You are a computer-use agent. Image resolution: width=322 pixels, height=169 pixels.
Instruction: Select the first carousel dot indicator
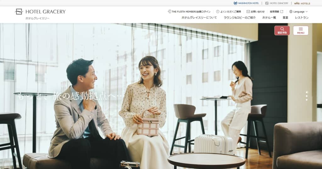click(x=307, y=92)
